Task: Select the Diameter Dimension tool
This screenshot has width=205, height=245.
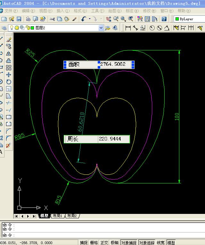Action: click(159, 28)
